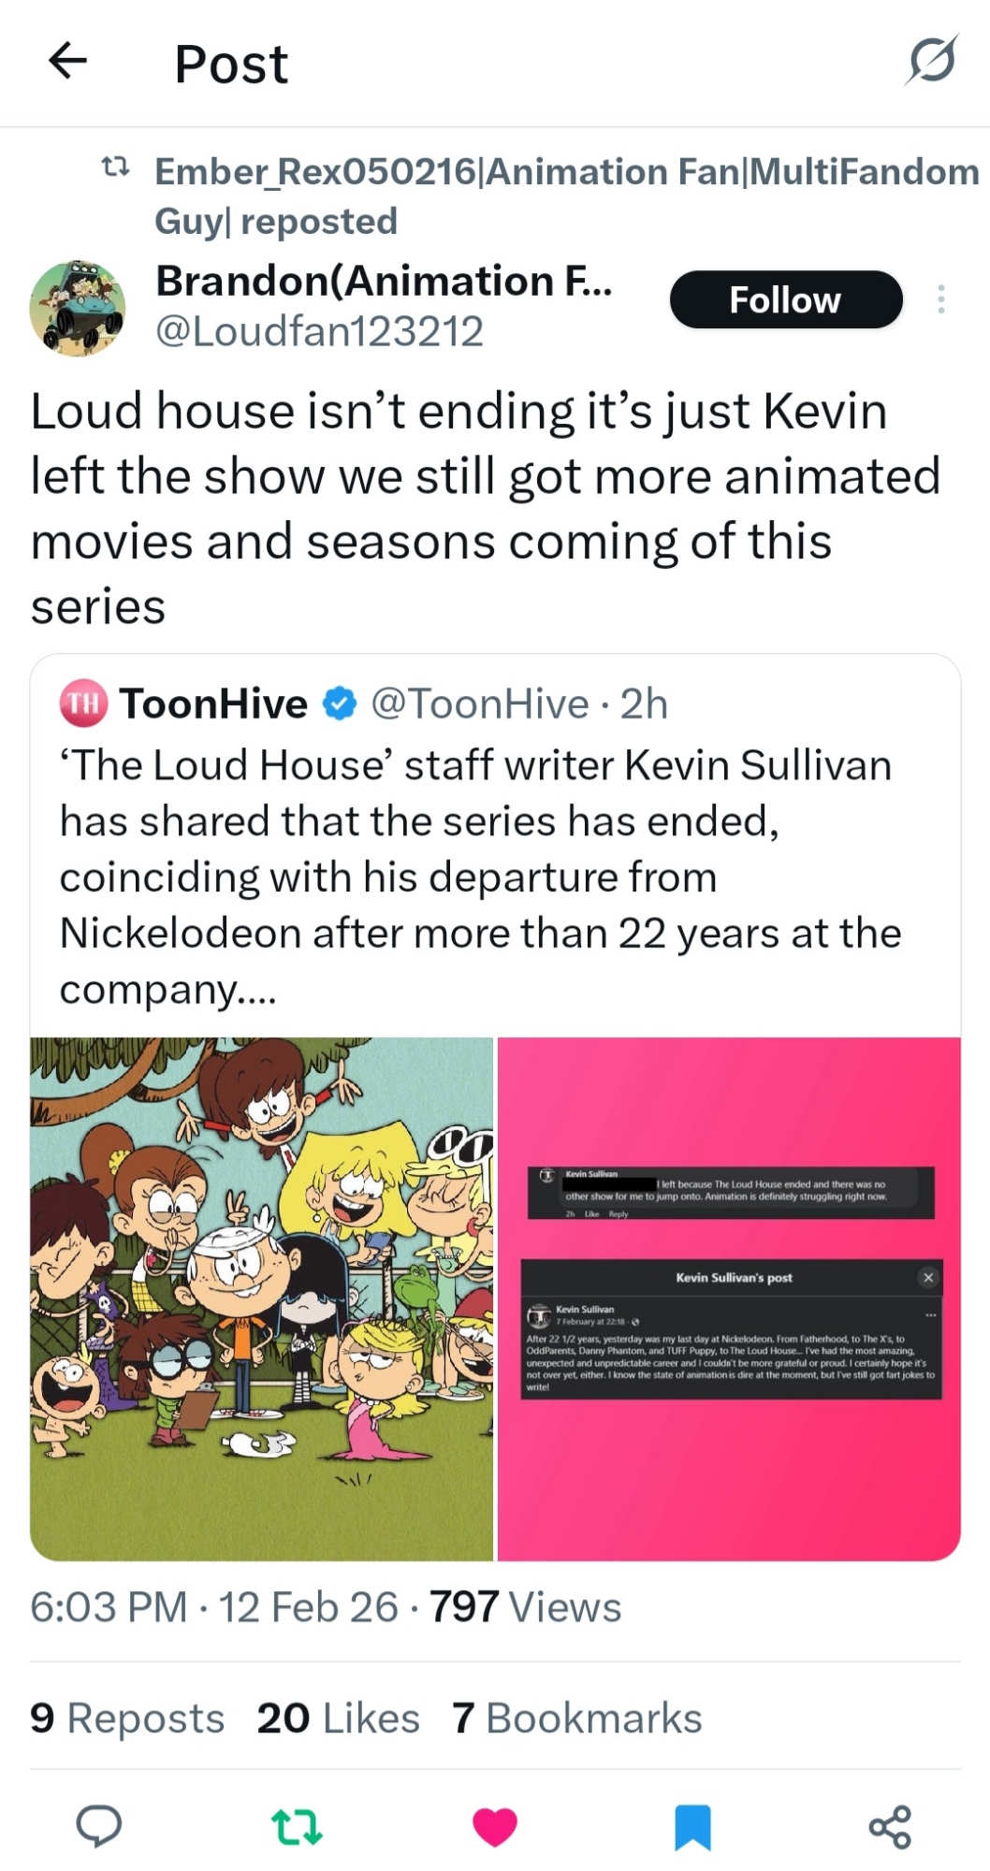The height and width of the screenshot is (1871, 990).
Task: Tap the 7 Bookmarks count
Action: pyautogui.click(x=576, y=1719)
